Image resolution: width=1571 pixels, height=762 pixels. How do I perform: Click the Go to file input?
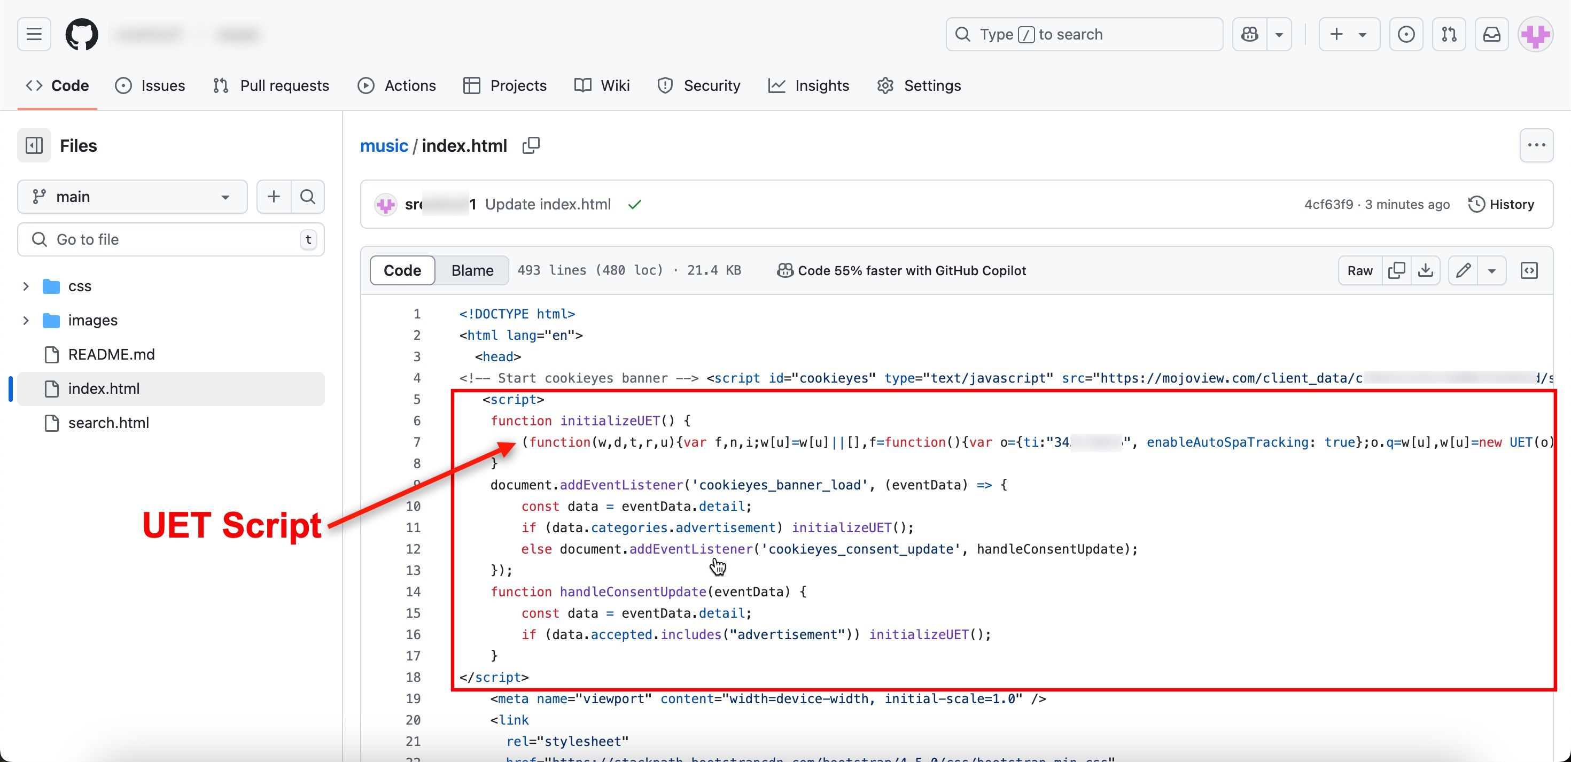[171, 239]
